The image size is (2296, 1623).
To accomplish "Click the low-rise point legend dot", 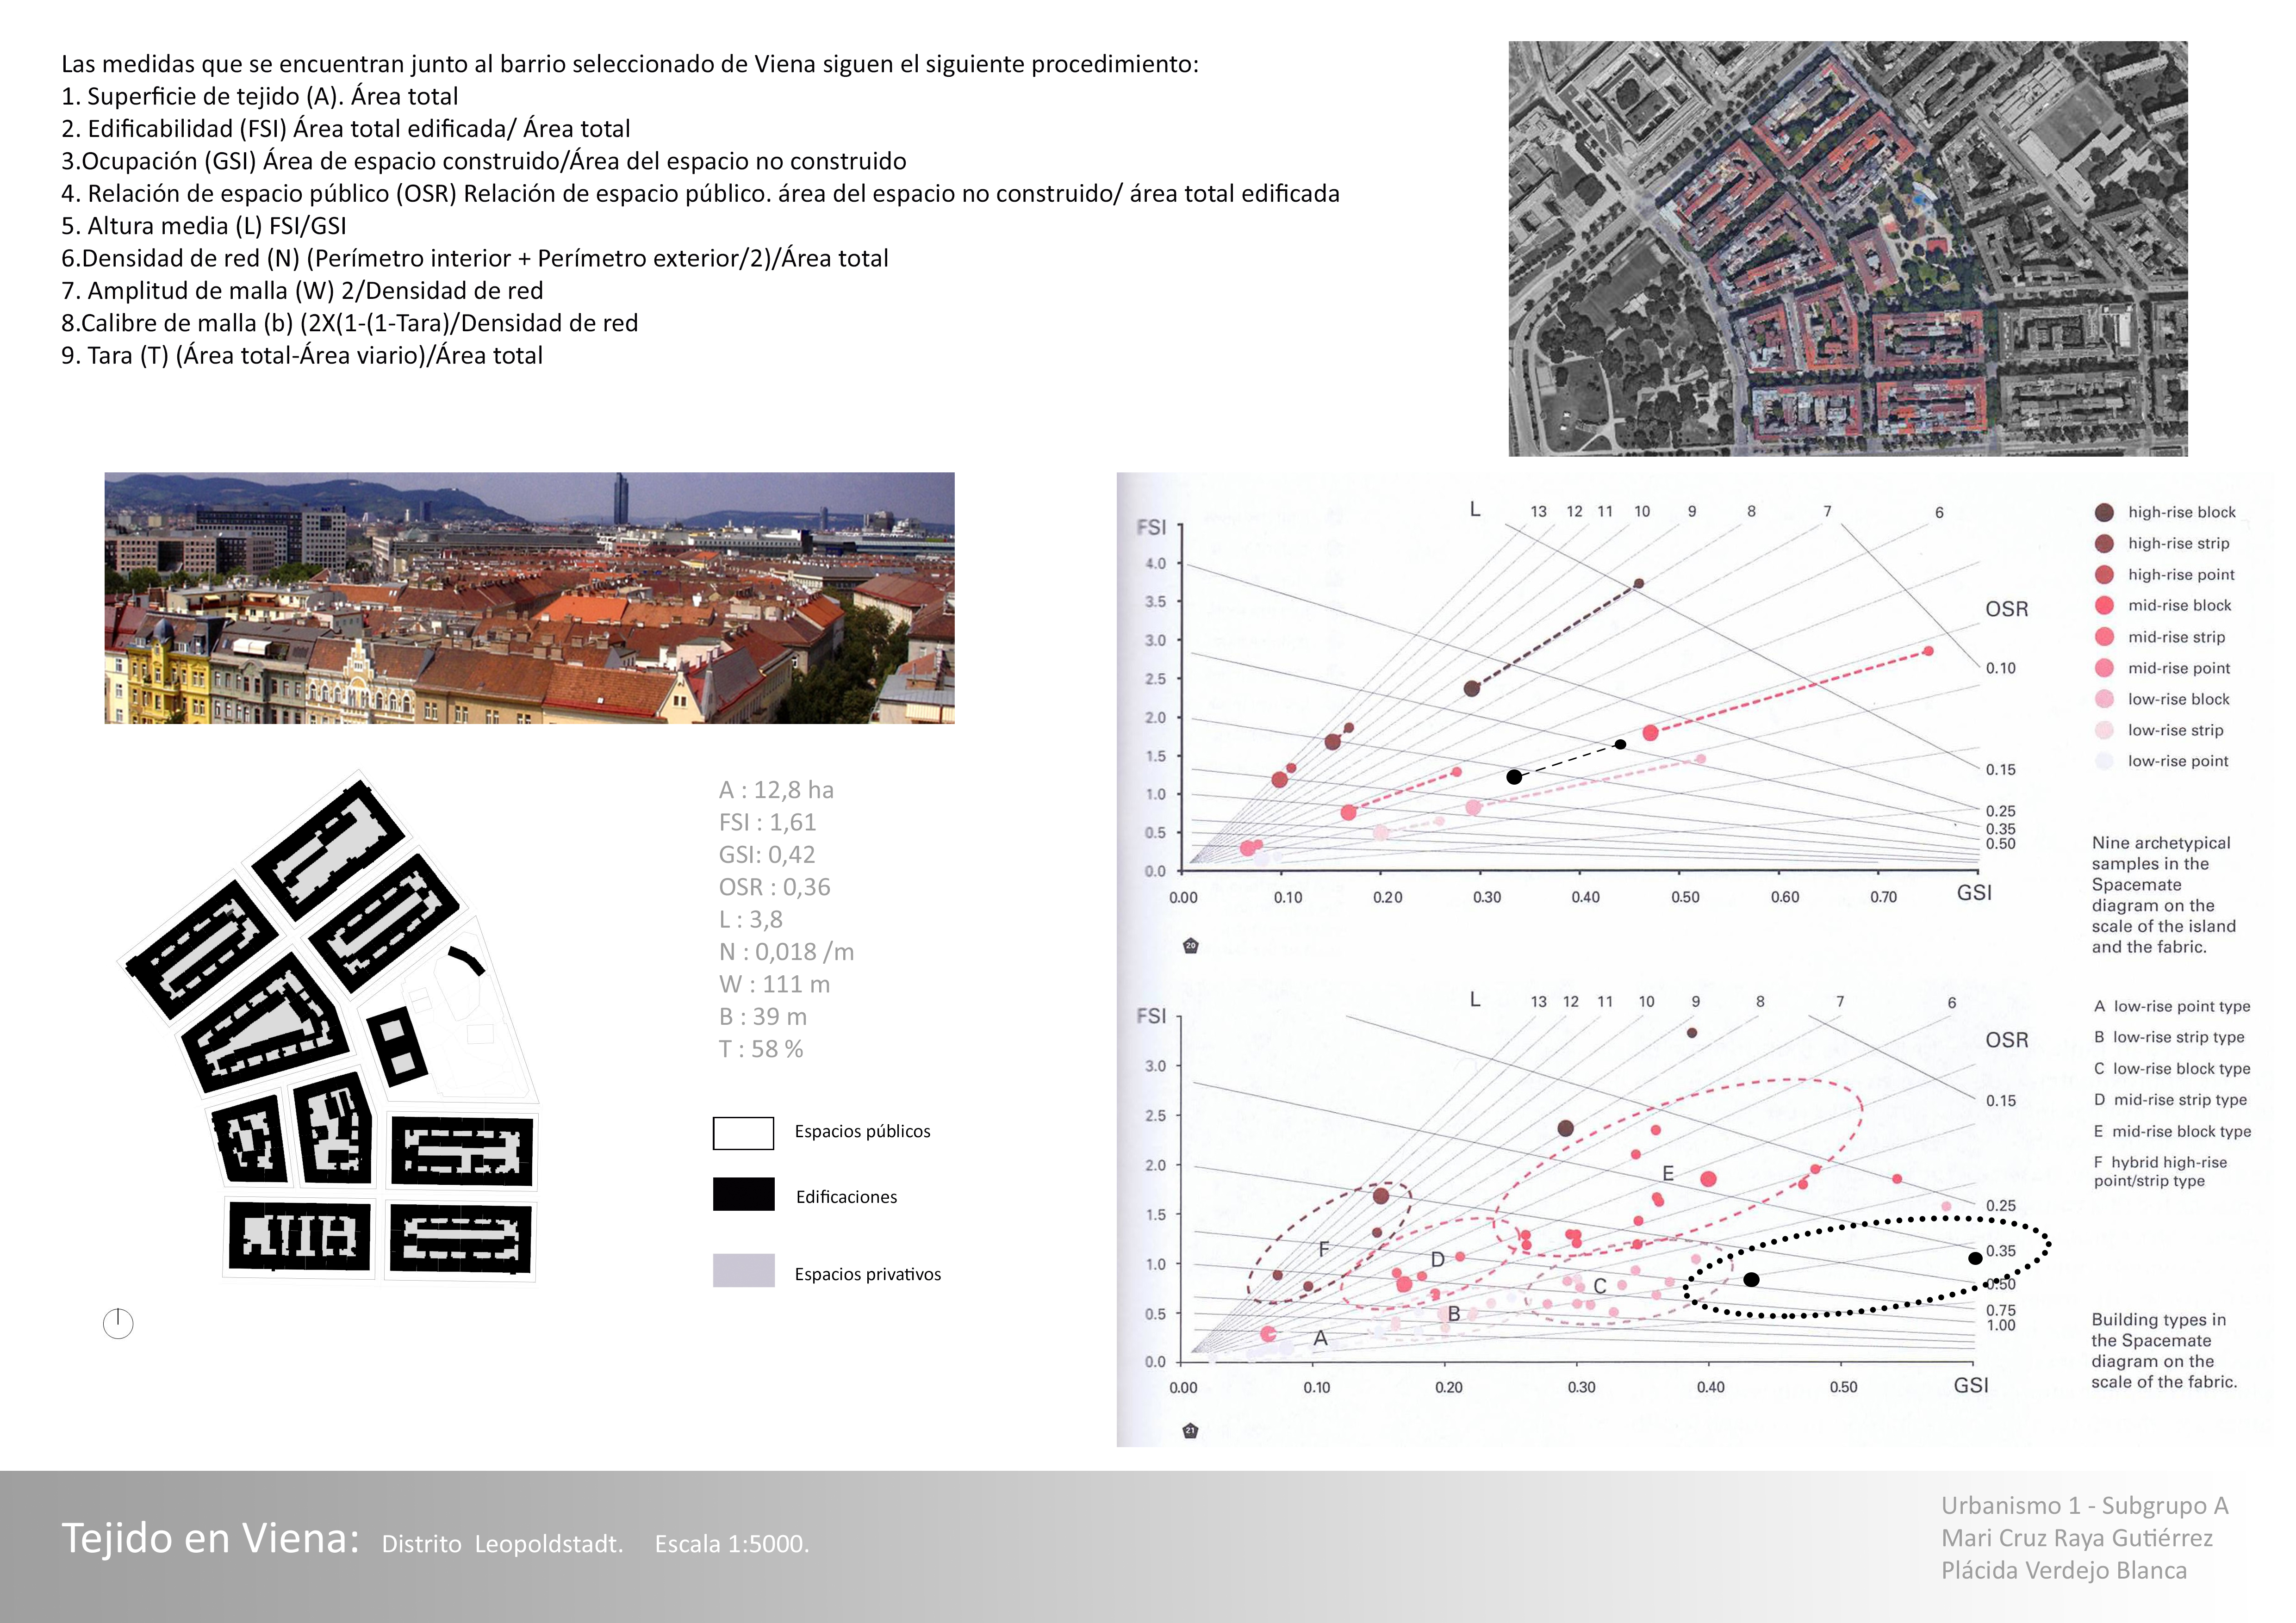I will point(2104,762).
